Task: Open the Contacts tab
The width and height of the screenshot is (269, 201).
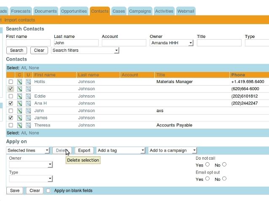Action: click(100, 11)
